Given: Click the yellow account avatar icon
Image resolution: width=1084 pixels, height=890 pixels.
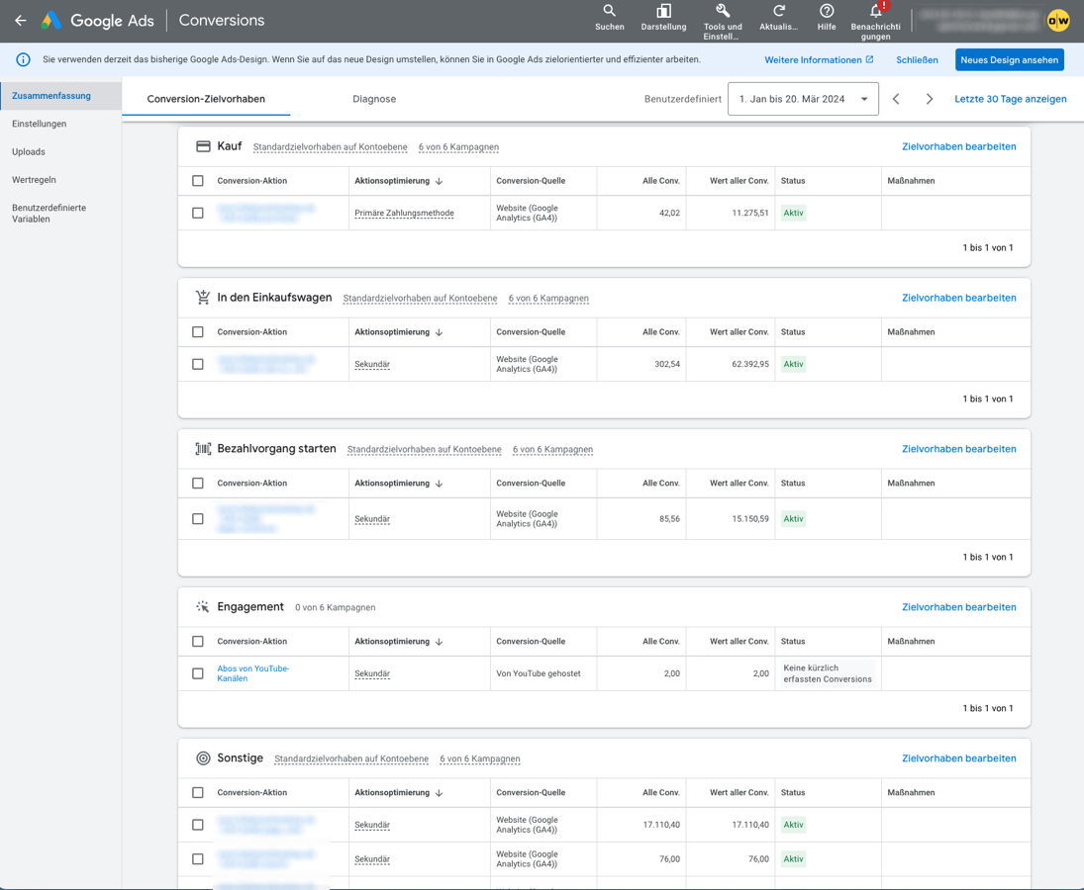Looking at the screenshot, I should click(x=1058, y=20).
